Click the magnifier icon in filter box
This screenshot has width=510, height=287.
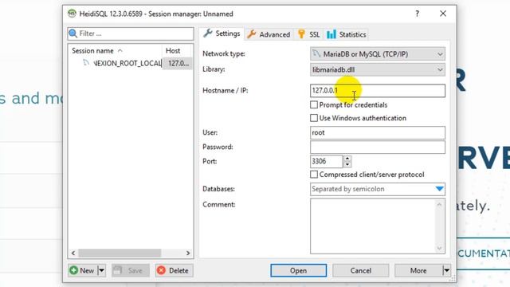click(x=73, y=33)
